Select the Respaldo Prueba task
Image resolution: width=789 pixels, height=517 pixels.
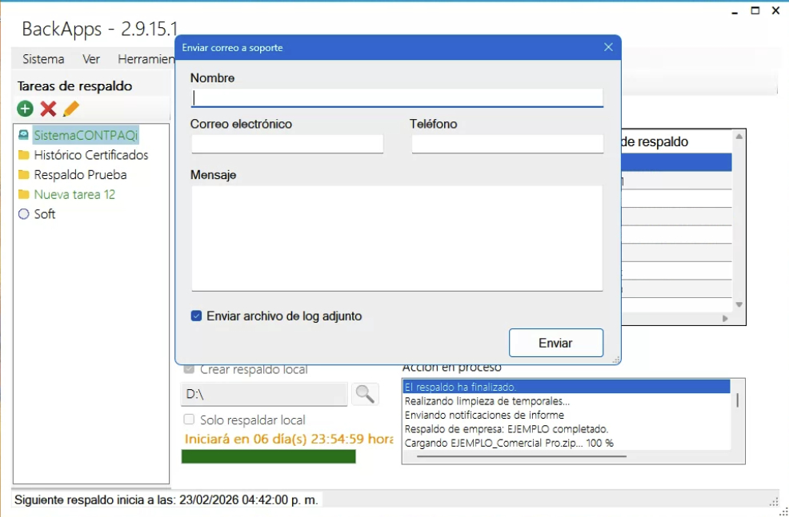[81, 175]
